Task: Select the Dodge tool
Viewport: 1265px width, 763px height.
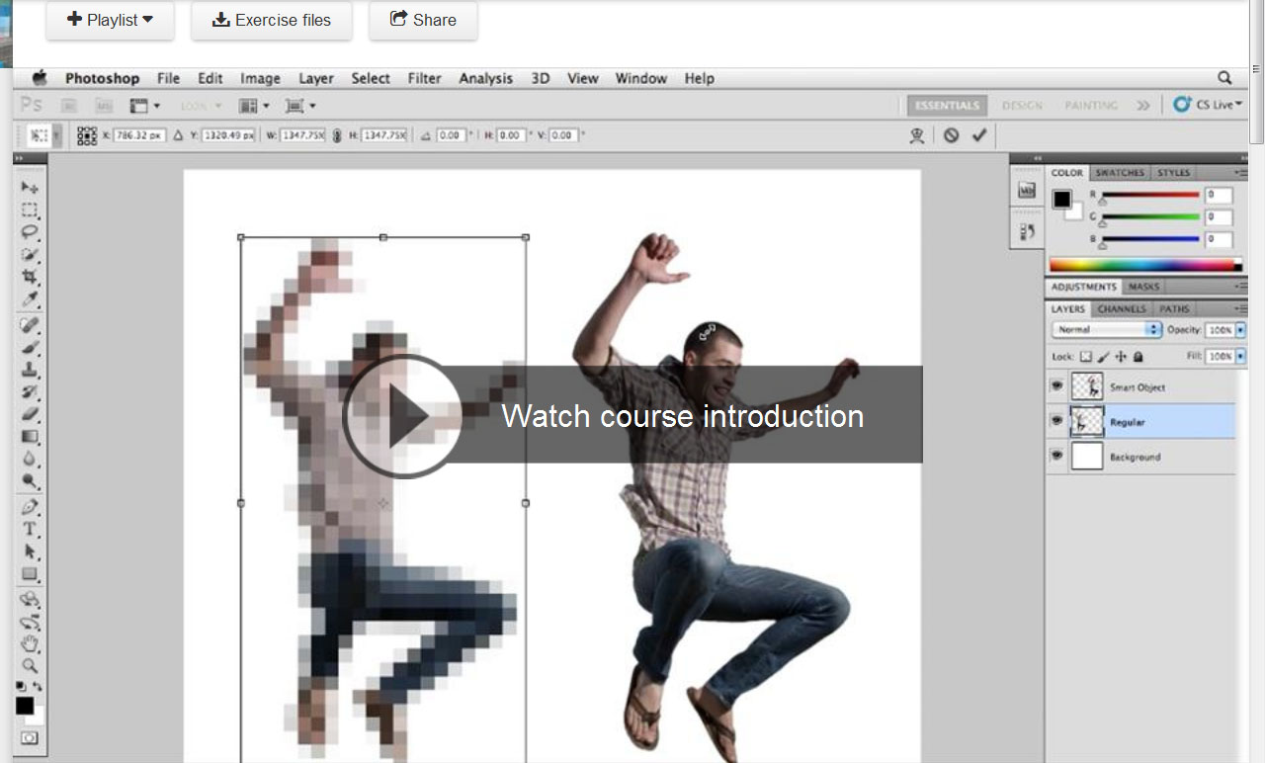Action: 30,482
